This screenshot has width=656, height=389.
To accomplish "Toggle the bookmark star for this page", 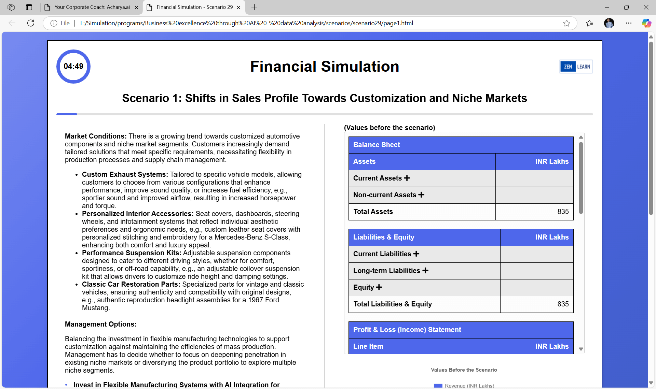I will (x=566, y=23).
